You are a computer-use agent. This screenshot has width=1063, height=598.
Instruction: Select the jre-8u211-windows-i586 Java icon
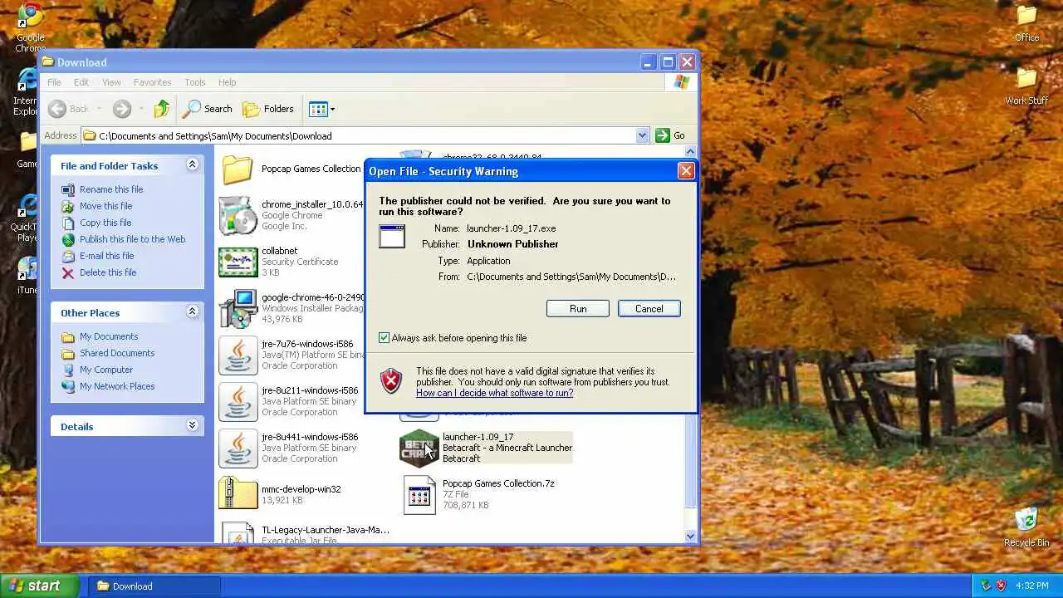pyautogui.click(x=238, y=401)
